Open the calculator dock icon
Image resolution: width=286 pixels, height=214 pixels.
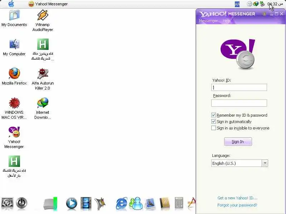(179, 203)
